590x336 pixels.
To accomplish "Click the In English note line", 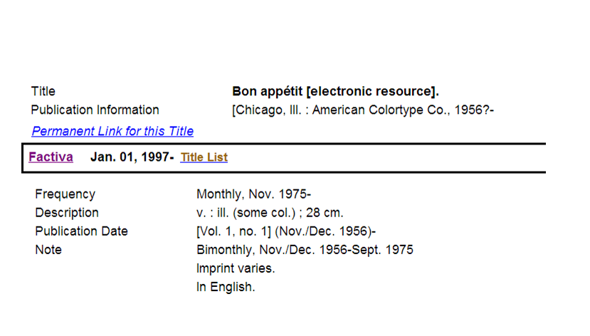I will tap(226, 287).
